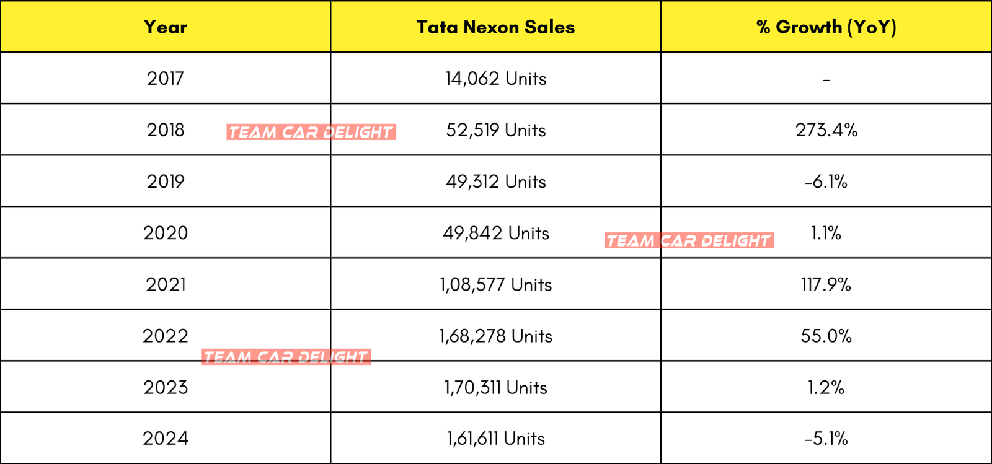Select the 117.9% growth value
The width and height of the screenshot is (992, 464).
[x=826, y=284]
